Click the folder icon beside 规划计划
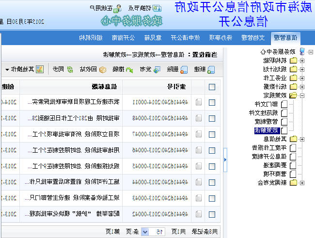The height and width of the screenshot is (238, 315). [x=293, y=69]
